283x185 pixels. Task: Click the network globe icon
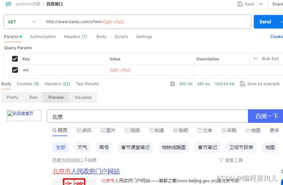(x=172, y=84)
